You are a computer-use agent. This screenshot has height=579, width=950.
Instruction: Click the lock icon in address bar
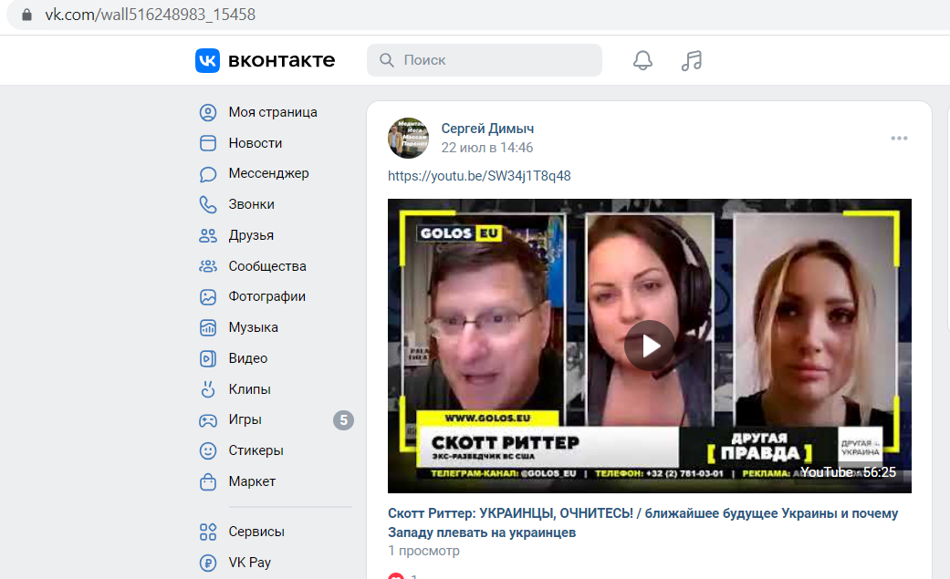[x=26, y=15]
